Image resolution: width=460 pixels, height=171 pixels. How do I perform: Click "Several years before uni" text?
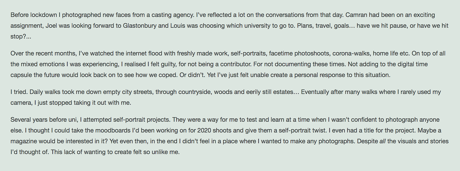tap(44, 120)
